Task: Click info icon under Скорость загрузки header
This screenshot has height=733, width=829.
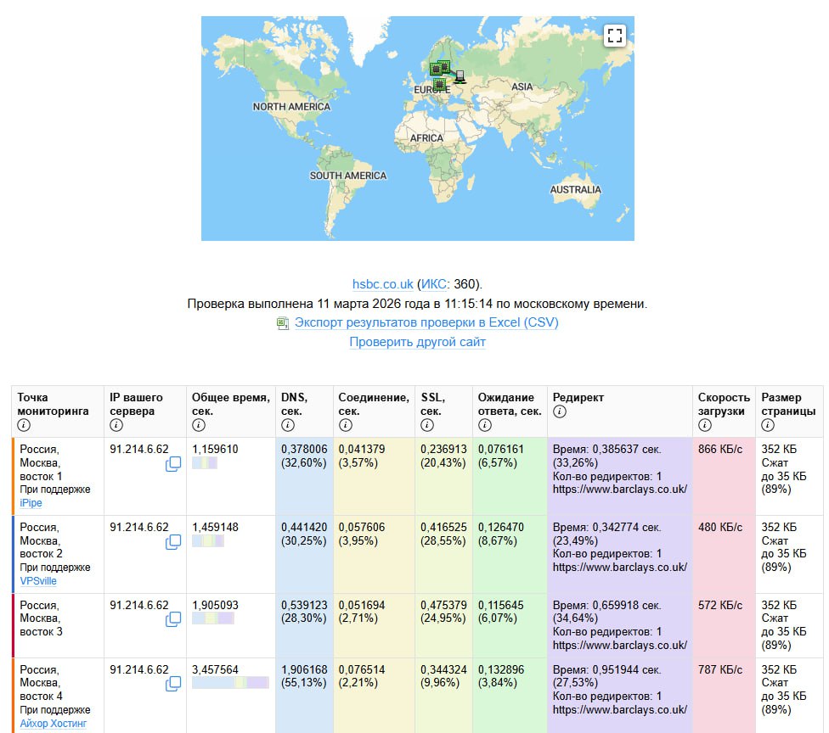Action: [x=704, y=425]
